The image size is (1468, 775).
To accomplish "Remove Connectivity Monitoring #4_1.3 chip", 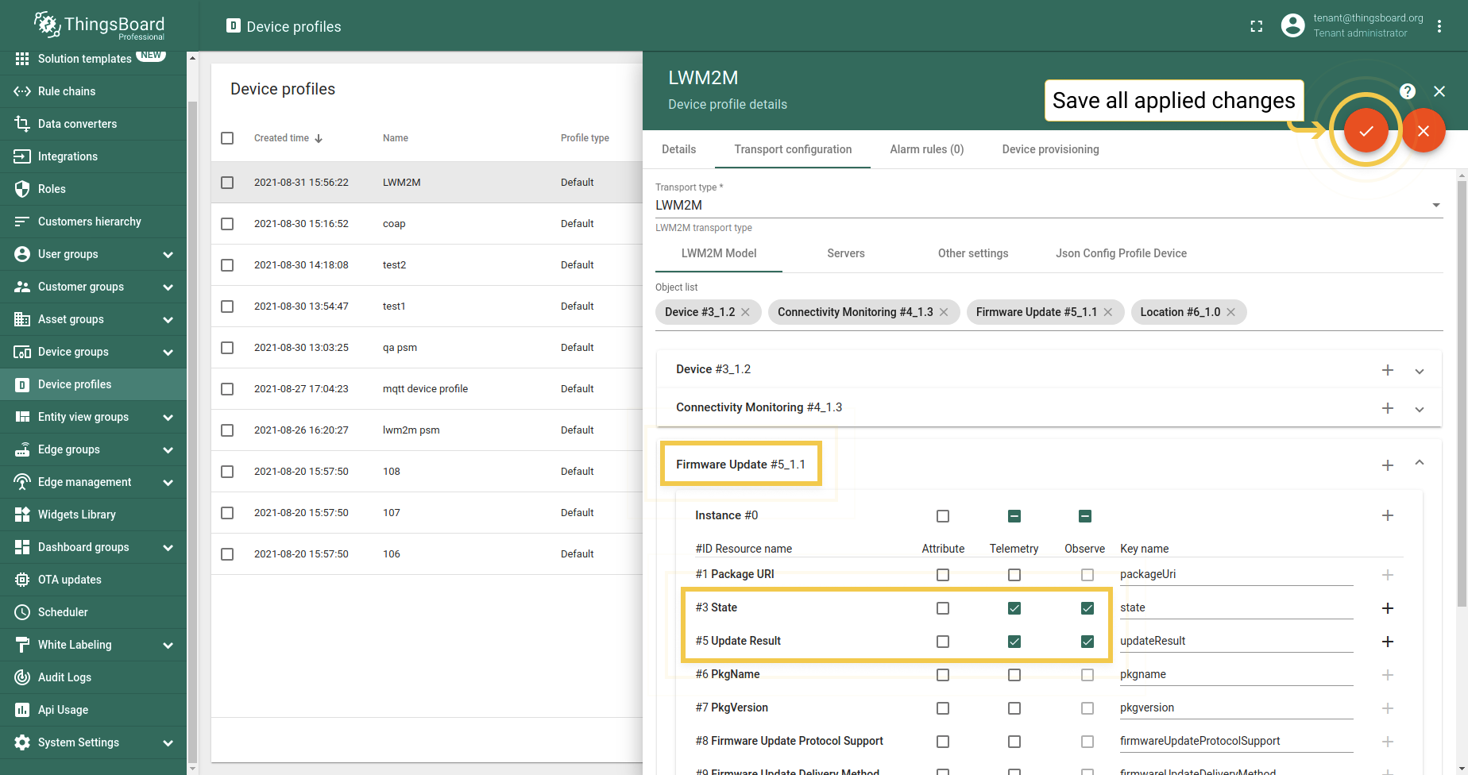I will coord(944,312).
